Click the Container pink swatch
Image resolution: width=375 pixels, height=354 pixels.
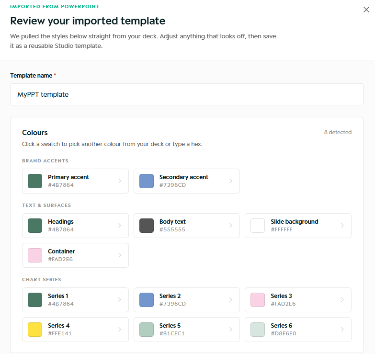click(35, 255)
